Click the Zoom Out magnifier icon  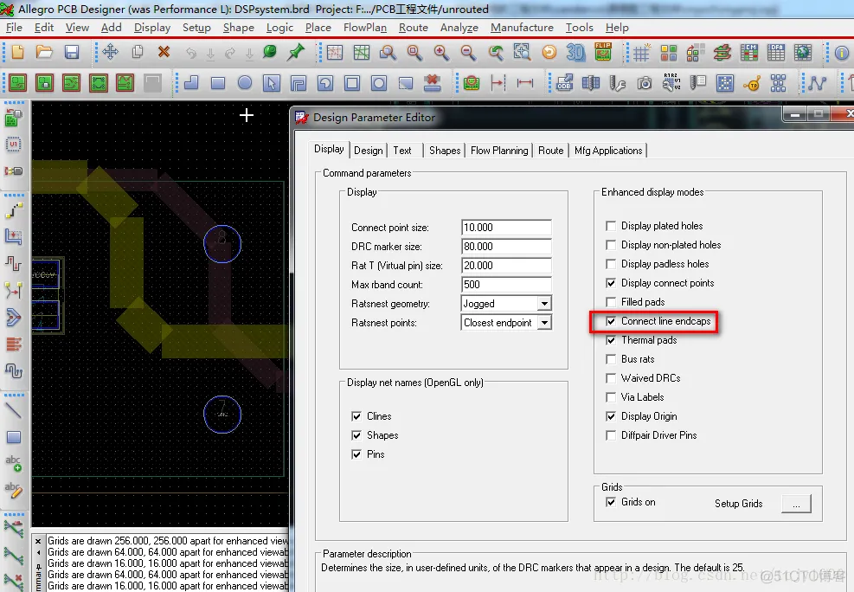pyautogui.click(x=468, y=52)
